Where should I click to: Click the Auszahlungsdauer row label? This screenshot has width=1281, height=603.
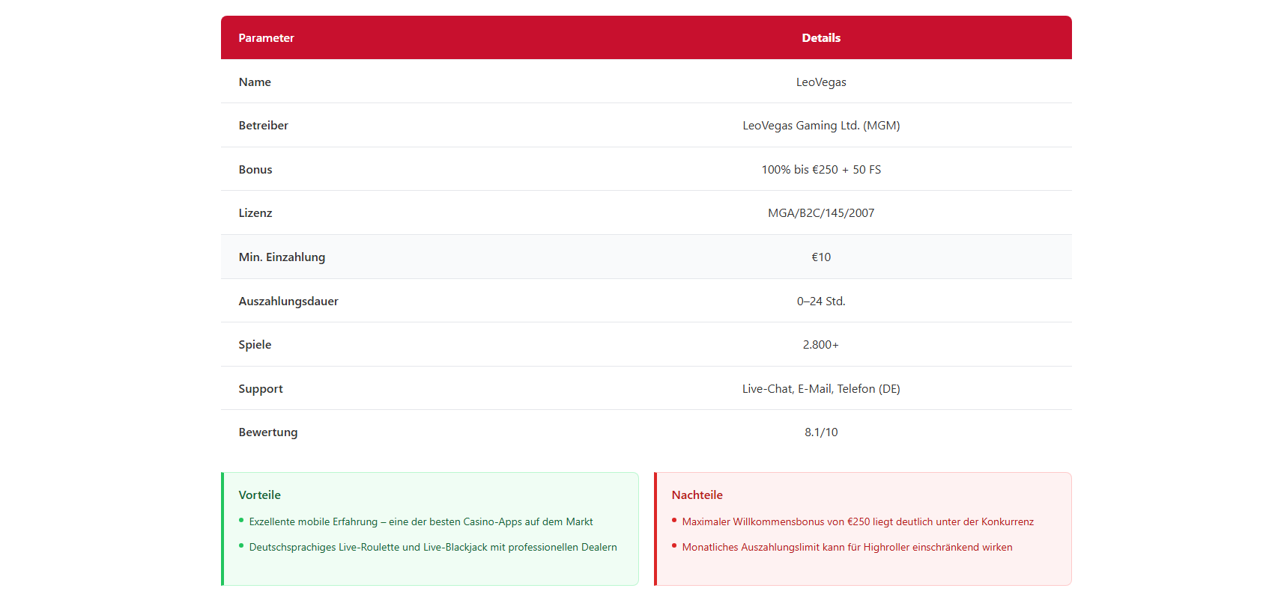click(288, 301)
